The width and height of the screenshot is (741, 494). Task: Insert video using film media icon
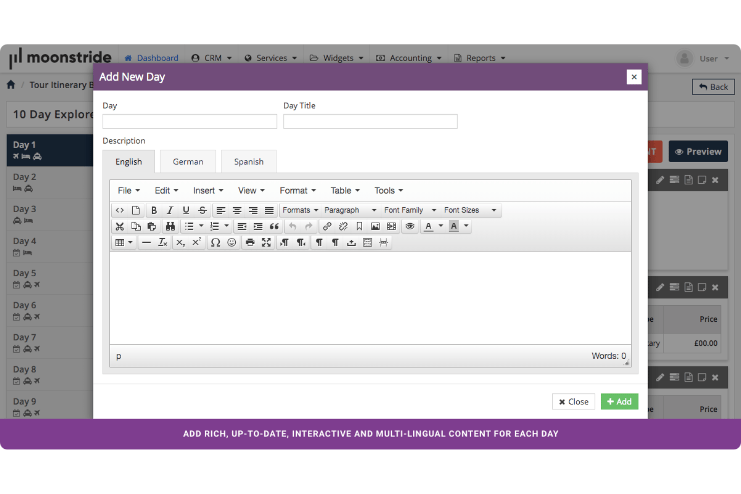point(391,226)
